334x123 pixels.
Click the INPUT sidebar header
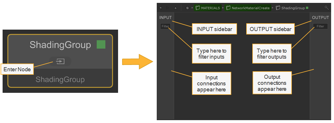pyautogui.click(x=165, y=18)
